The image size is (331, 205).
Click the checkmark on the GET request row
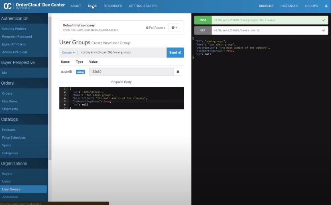point(323,30)
